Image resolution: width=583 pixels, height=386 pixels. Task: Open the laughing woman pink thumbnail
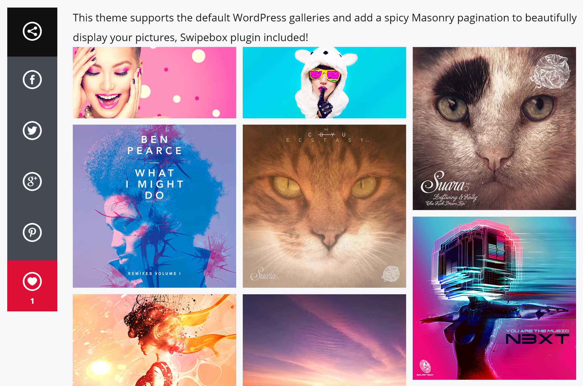point(154,83)
